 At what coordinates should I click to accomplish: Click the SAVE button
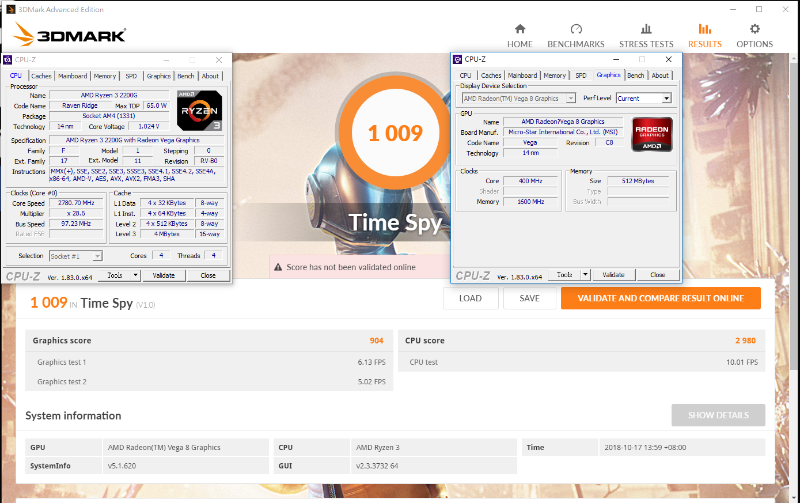(x=529, y=298)
